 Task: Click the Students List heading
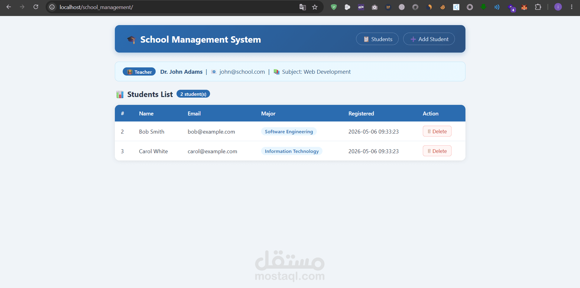tap(150, 94)
